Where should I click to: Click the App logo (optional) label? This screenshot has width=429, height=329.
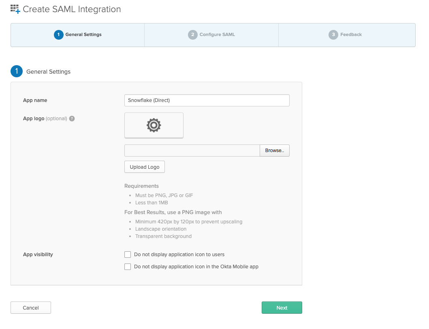point(45,119)
